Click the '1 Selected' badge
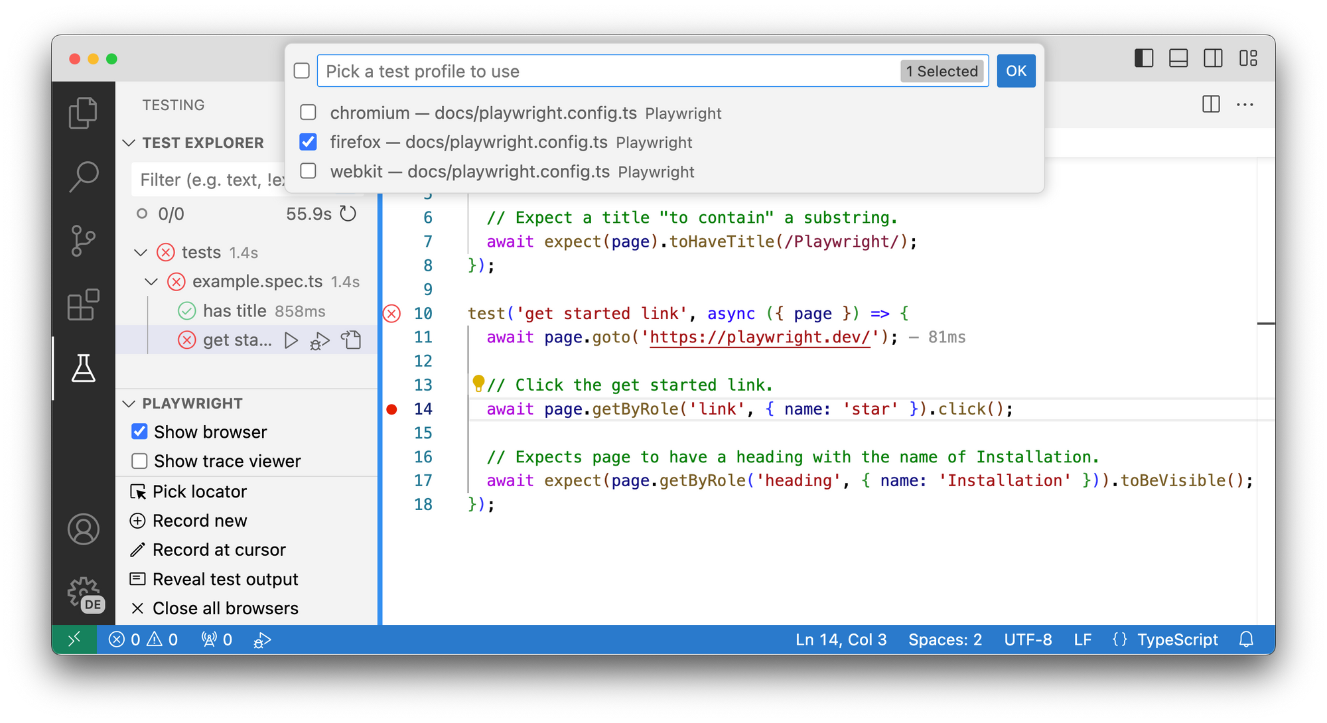Image resolution: width=1327 pixels, height=723 pixels. coord(942,71)
